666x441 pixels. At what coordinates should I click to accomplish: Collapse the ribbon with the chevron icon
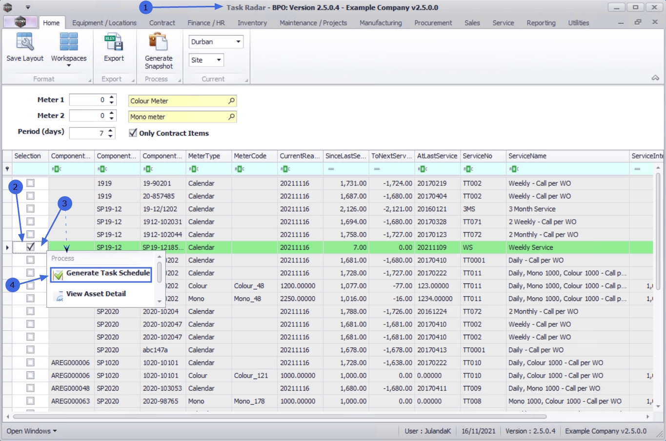(x=655, y=78)
